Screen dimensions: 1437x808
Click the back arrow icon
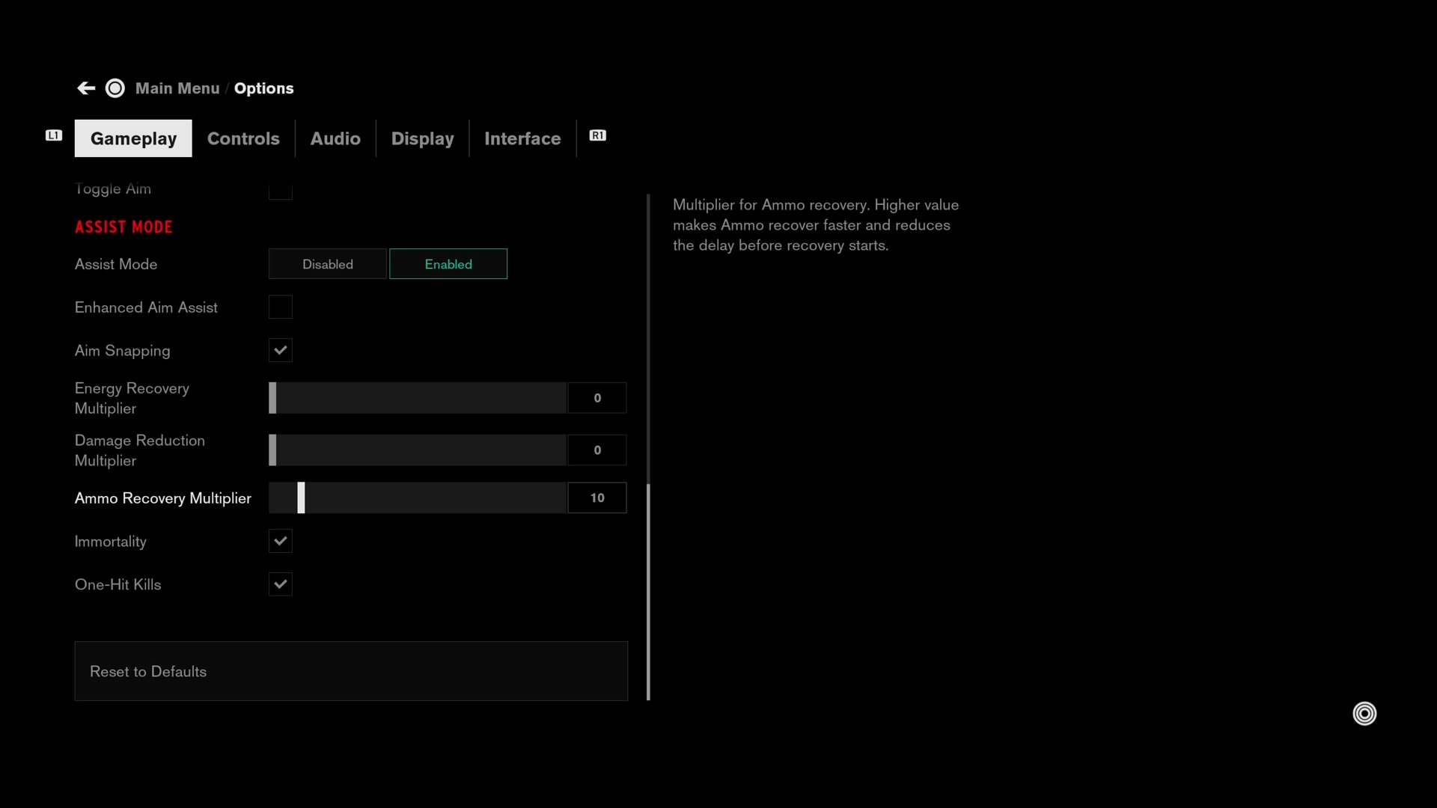click(86, 88)
